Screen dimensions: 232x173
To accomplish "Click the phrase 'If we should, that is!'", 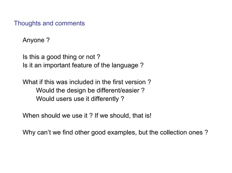I will [x=123, y=116].
